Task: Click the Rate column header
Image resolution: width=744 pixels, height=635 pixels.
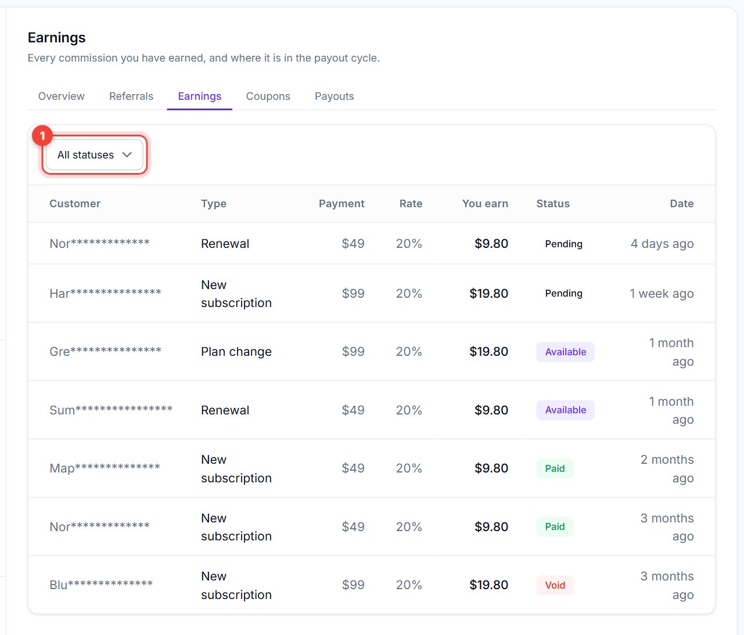Action: [x=411, y=204]
